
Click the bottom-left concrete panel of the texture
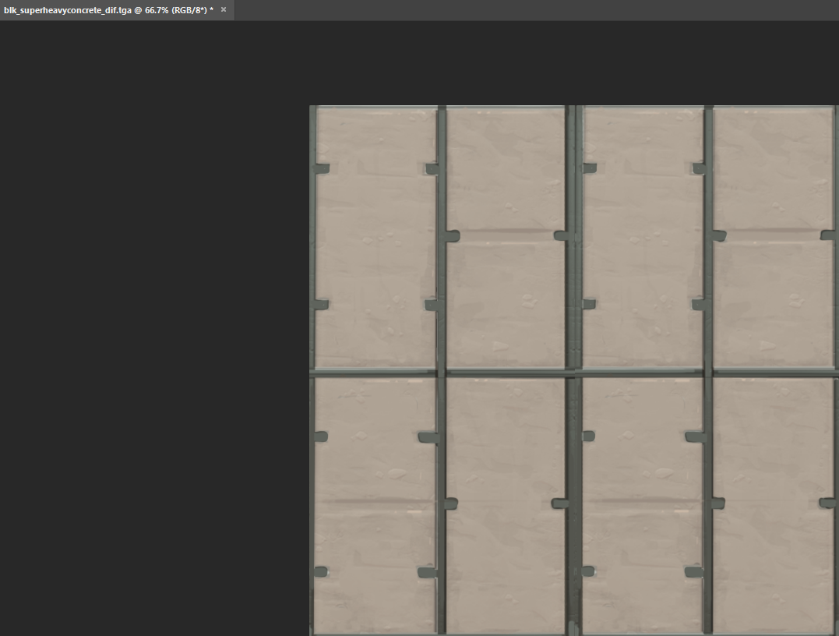[x=374, y=468]
